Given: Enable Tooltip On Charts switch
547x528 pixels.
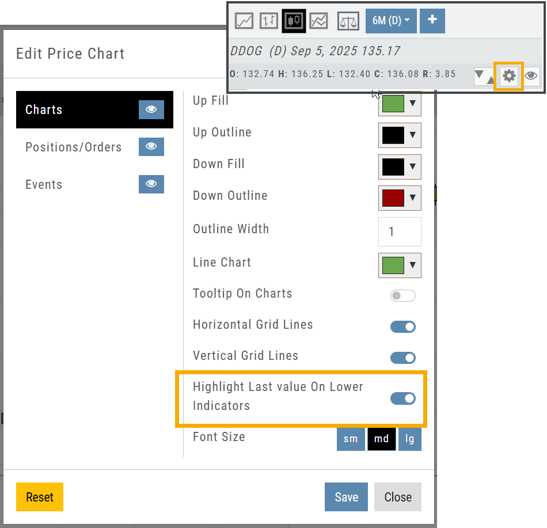Looking at the screenshot, I should click(x=402, y=295).
